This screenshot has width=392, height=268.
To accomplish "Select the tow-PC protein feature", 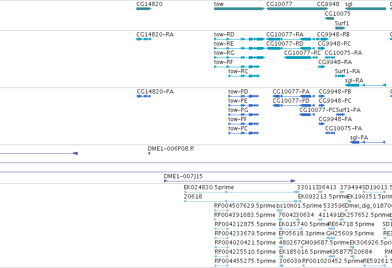I will pos(244,133).
